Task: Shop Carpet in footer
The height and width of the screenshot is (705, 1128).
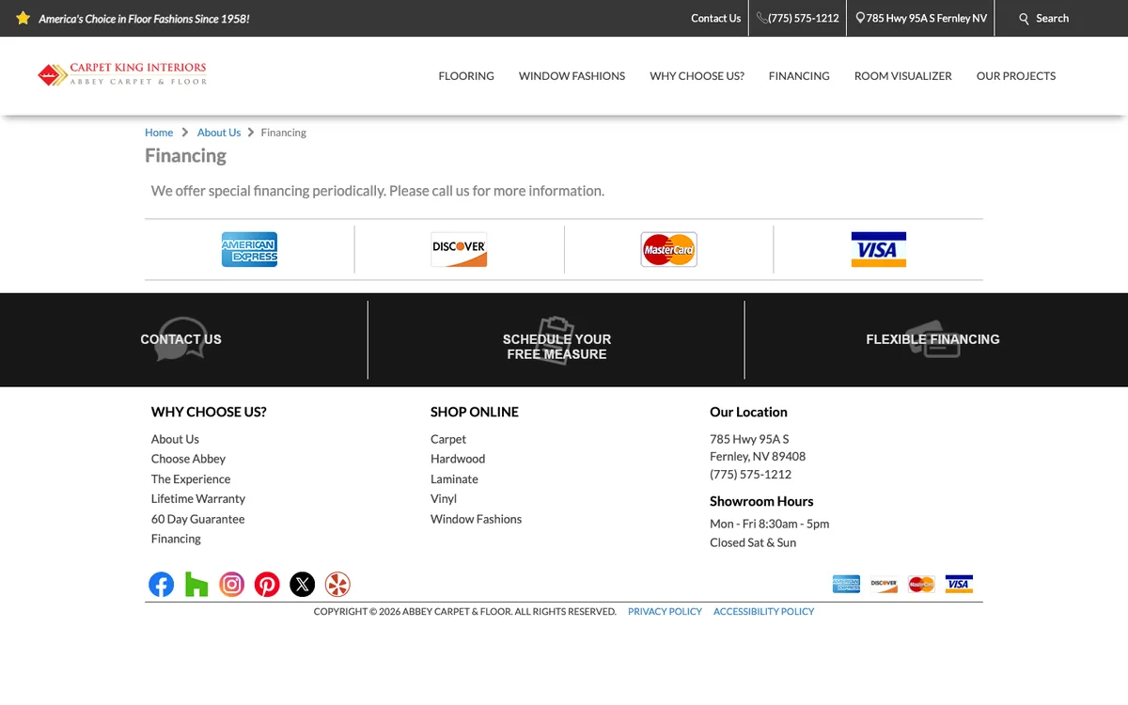Action: click(448, 439)
